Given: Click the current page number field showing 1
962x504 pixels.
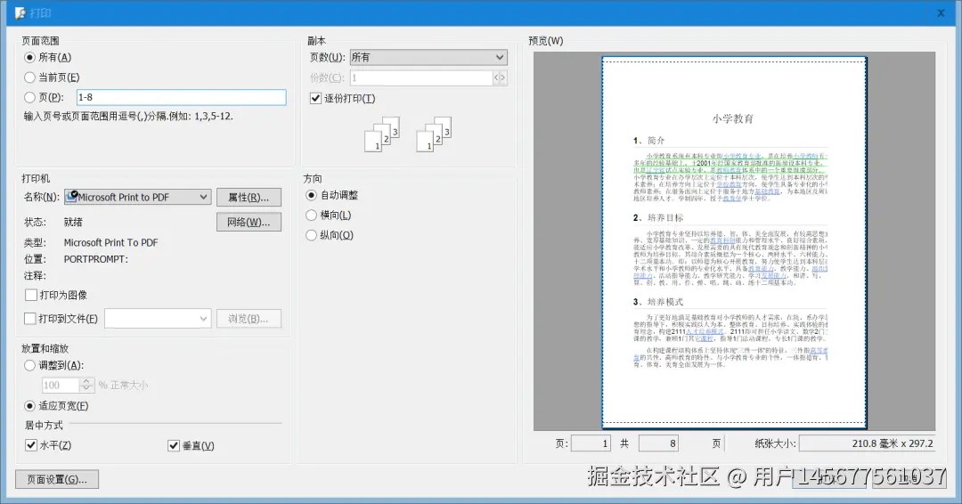Looking at the screenshot, I should (x=591, y=443).
